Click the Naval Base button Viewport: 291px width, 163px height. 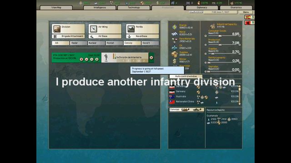click(142, 36)
